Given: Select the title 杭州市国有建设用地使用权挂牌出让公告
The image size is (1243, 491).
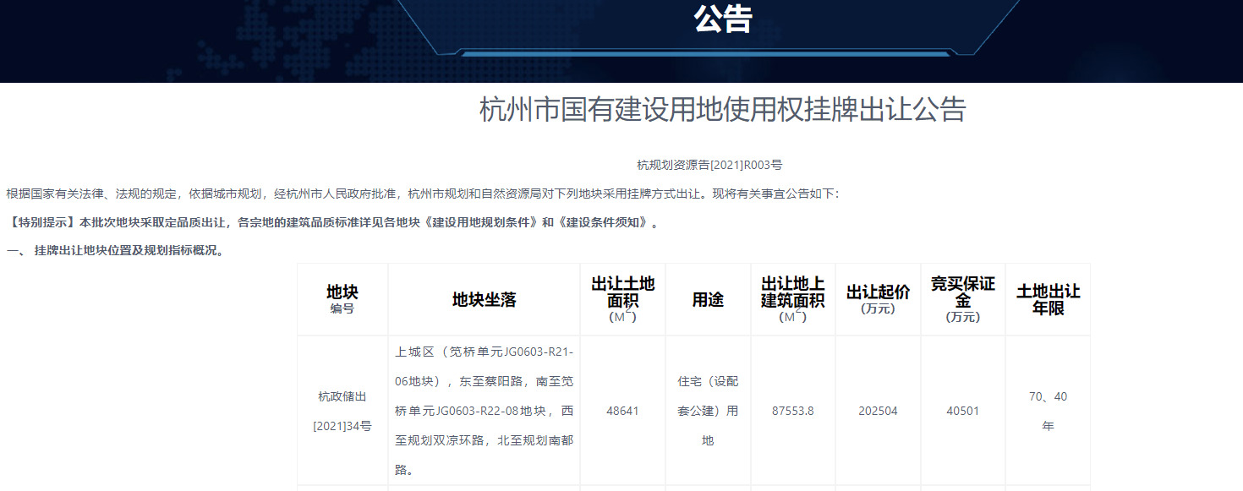Looking at the screenshot, I should point(723,110).
